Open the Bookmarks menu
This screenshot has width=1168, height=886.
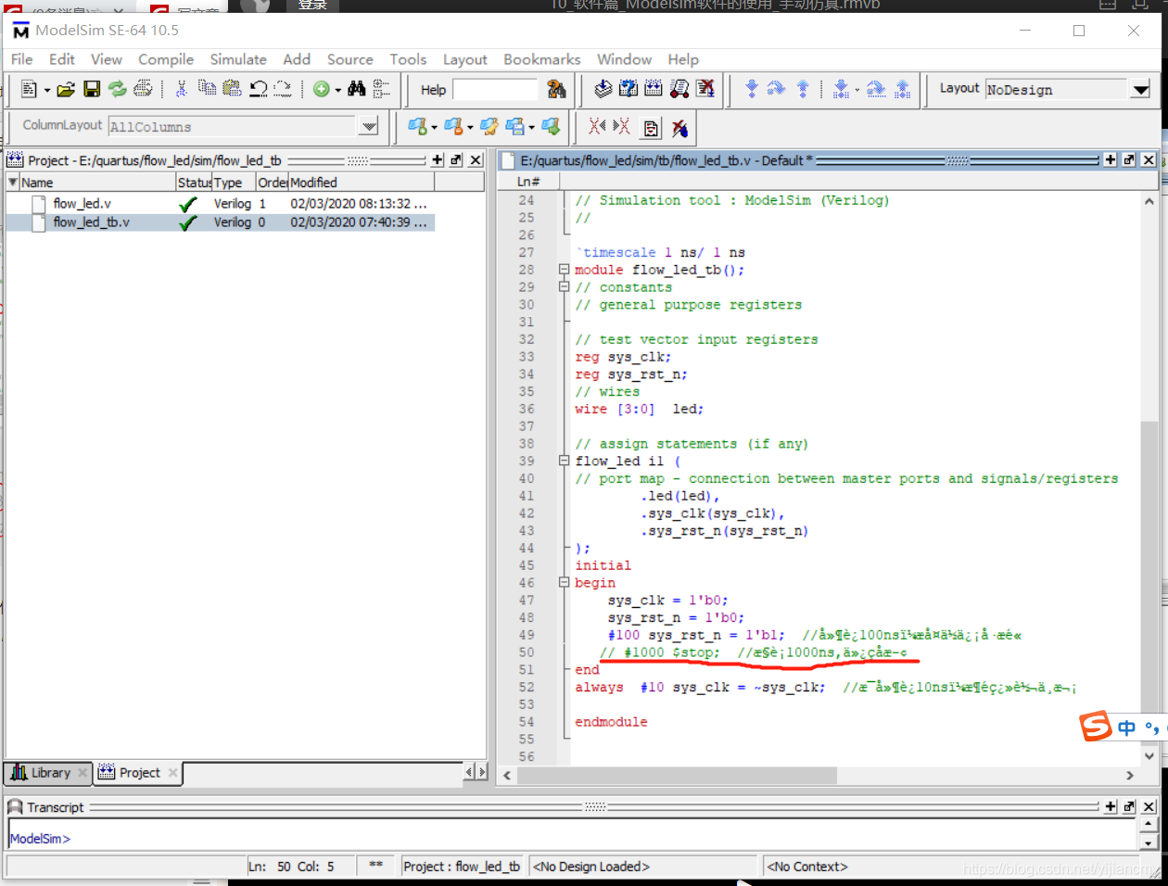(541, 59)
